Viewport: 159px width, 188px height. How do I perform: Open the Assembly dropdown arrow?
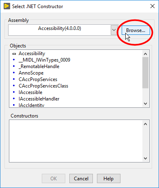[114, 30]
